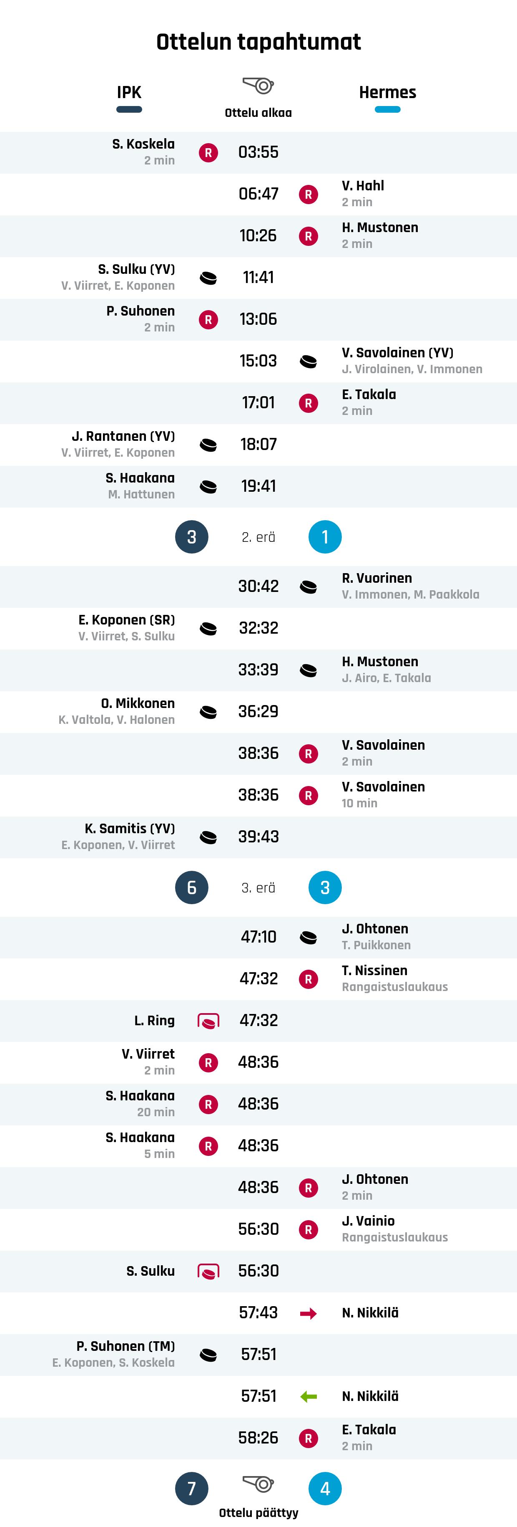
Task: Click the green arrow icon at 57:51
Action: point(308,1397)
